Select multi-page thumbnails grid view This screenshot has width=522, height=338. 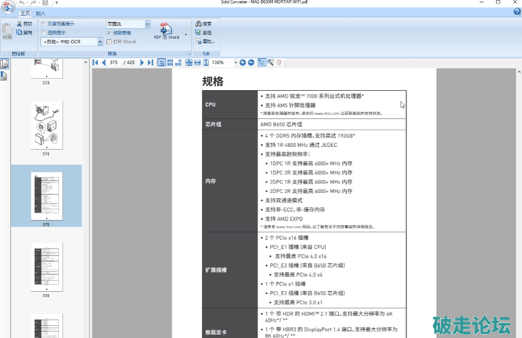click(170, 62)
